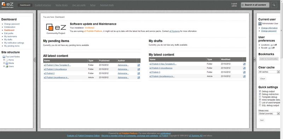Click edit icon for eZ Publish 5 Unconference in All latest content
The height and width of the screenshot is (139, 283).
[x=138, y=69]
